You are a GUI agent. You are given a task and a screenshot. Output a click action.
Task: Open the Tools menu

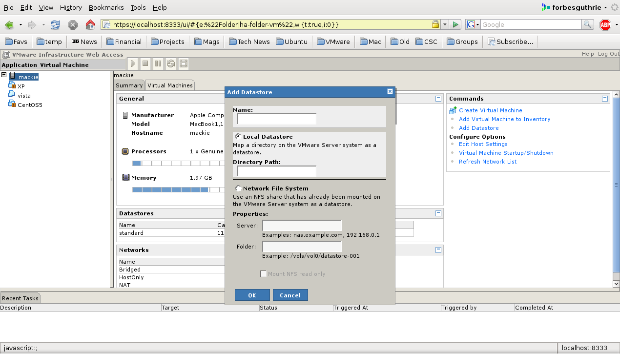click(x=138, y=7)
